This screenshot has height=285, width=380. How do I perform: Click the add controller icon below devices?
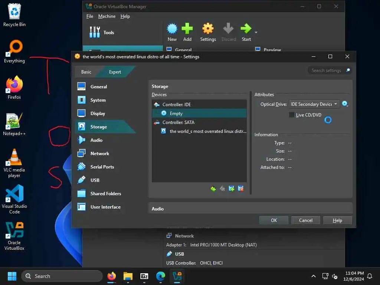click(x=213, y=189)
